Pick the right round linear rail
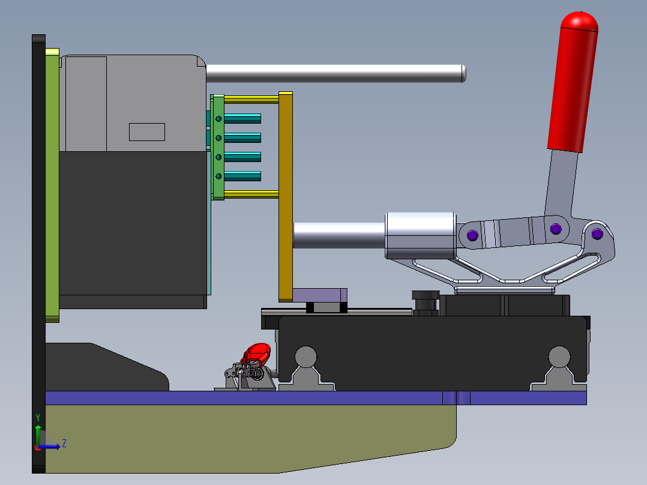647x485 pixels. [x=559, y=357]
